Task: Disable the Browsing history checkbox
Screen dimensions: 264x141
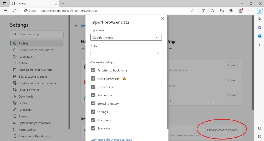Action: (93, 103)
